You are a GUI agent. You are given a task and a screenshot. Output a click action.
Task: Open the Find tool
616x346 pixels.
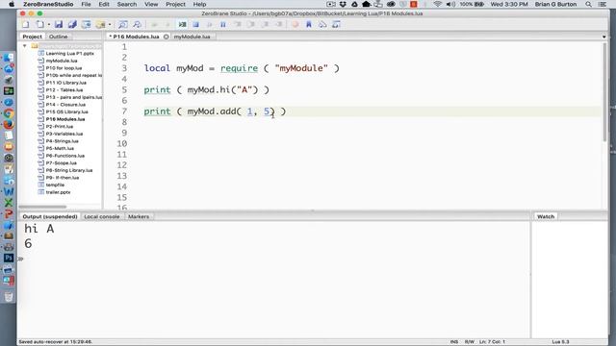123,25
